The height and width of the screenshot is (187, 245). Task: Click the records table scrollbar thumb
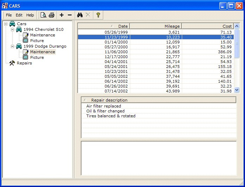[237, 43]
